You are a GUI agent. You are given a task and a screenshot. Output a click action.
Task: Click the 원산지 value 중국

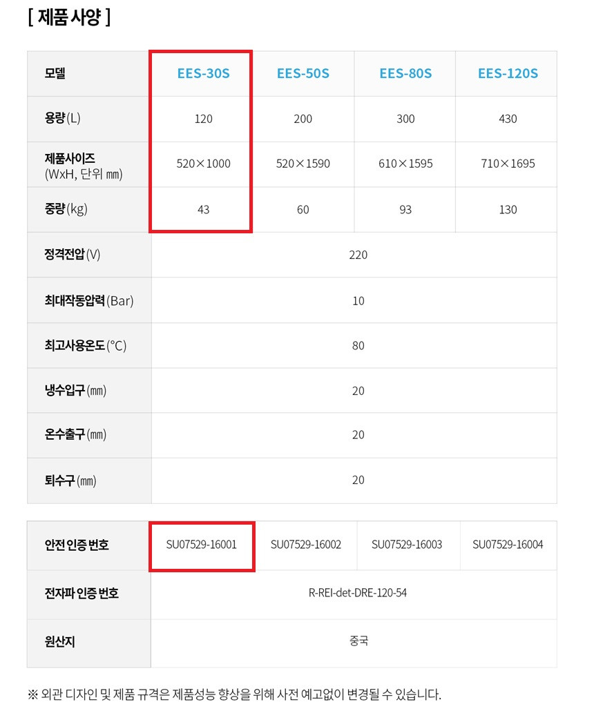(x=358, y=641)
